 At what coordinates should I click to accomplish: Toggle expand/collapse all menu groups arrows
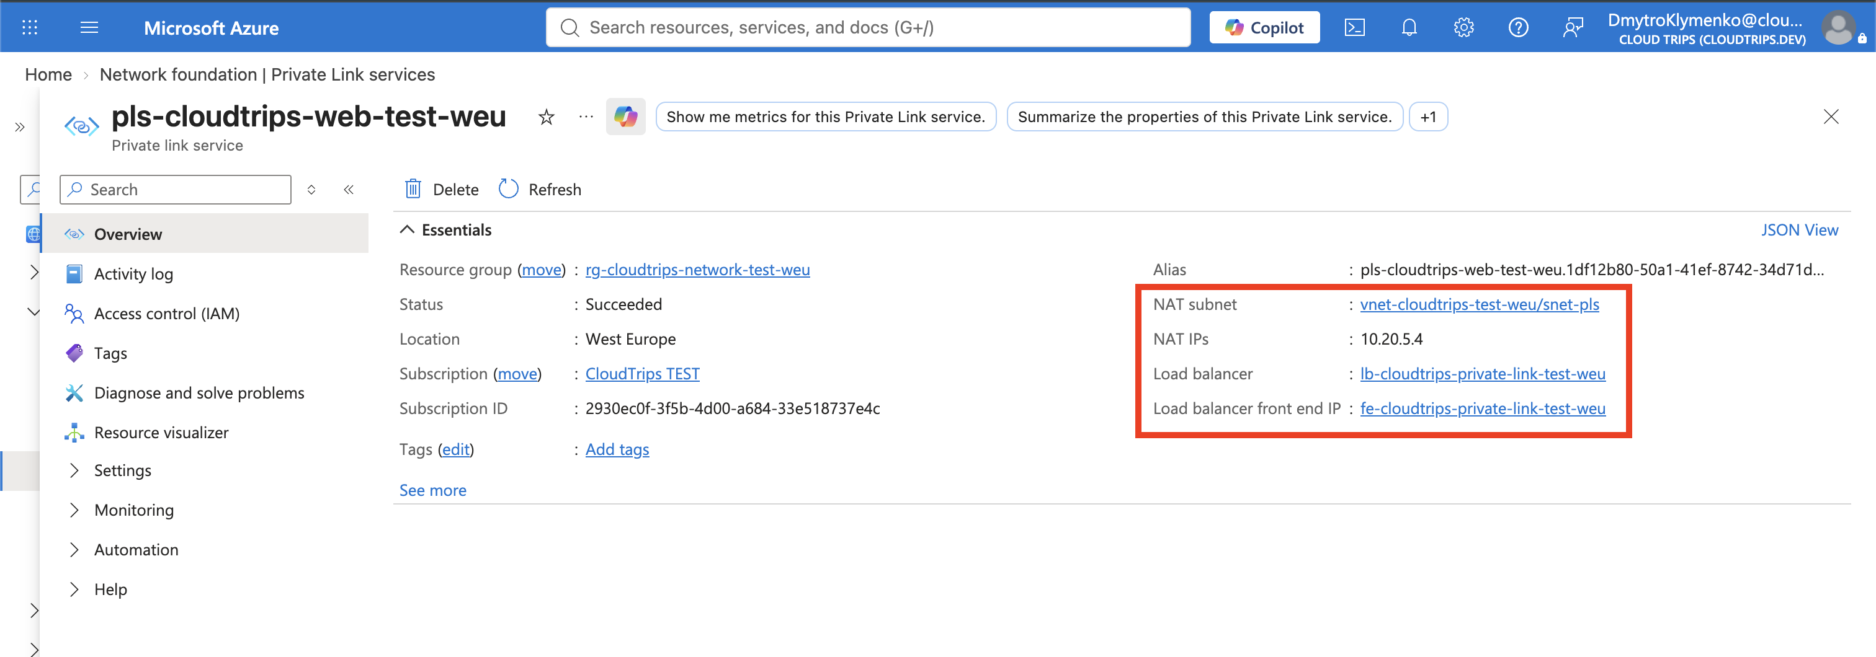311,189
